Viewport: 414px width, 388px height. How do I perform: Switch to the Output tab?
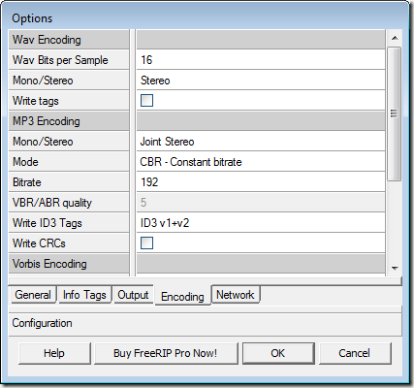133,295
